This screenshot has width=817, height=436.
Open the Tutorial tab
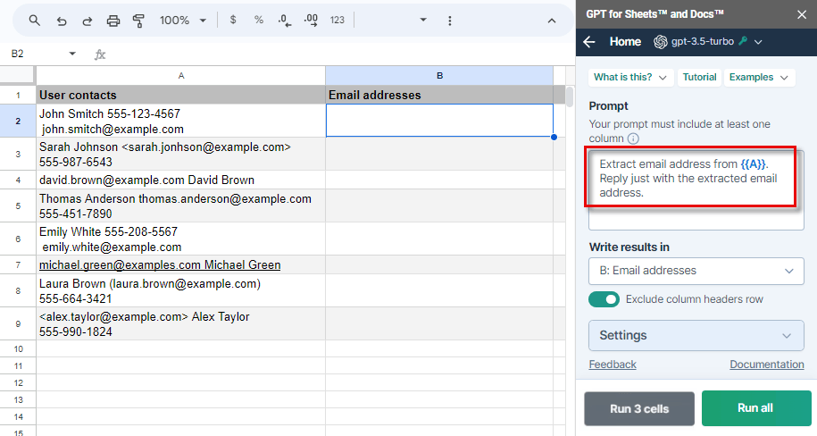tap(699, 77)
